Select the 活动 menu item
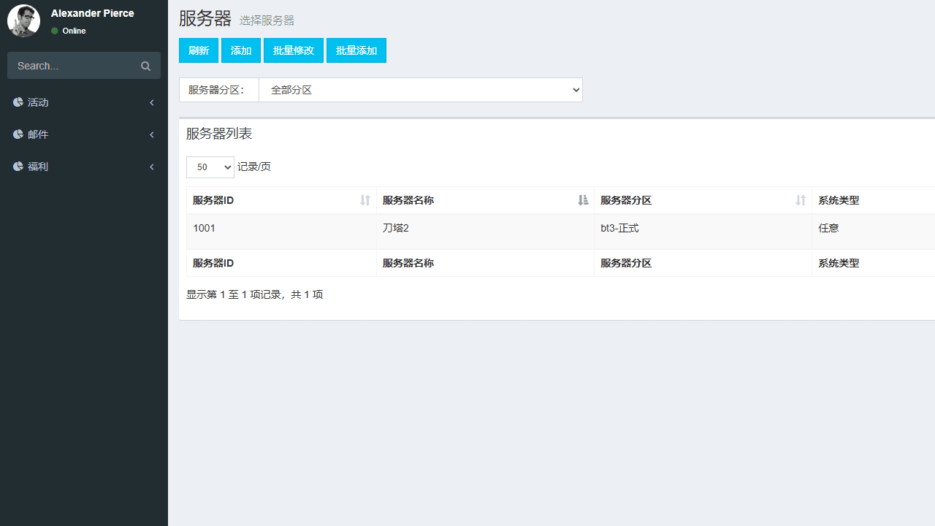 (x=37, y=102)
